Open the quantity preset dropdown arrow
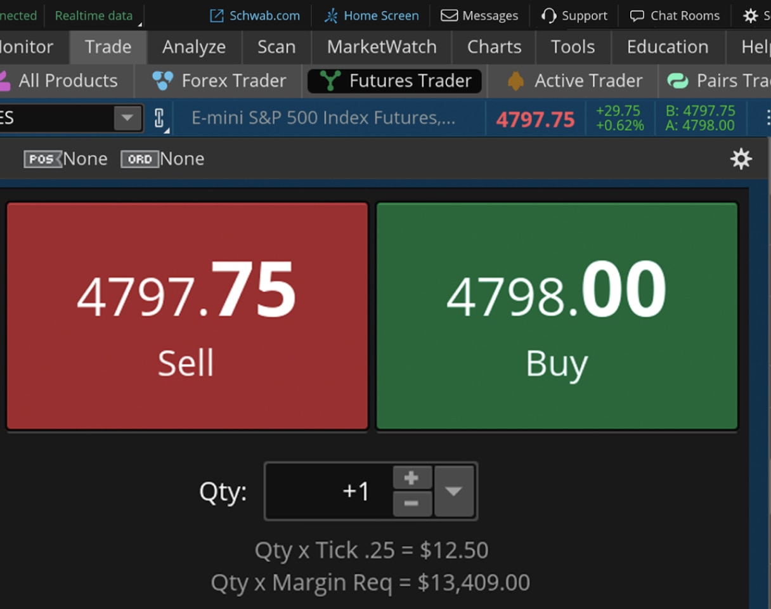The height and width of the screenshot is (609, 771). (x=454, y=491)
